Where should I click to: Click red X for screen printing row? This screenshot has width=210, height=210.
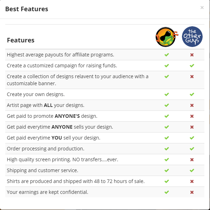click(x=192, y=160)
